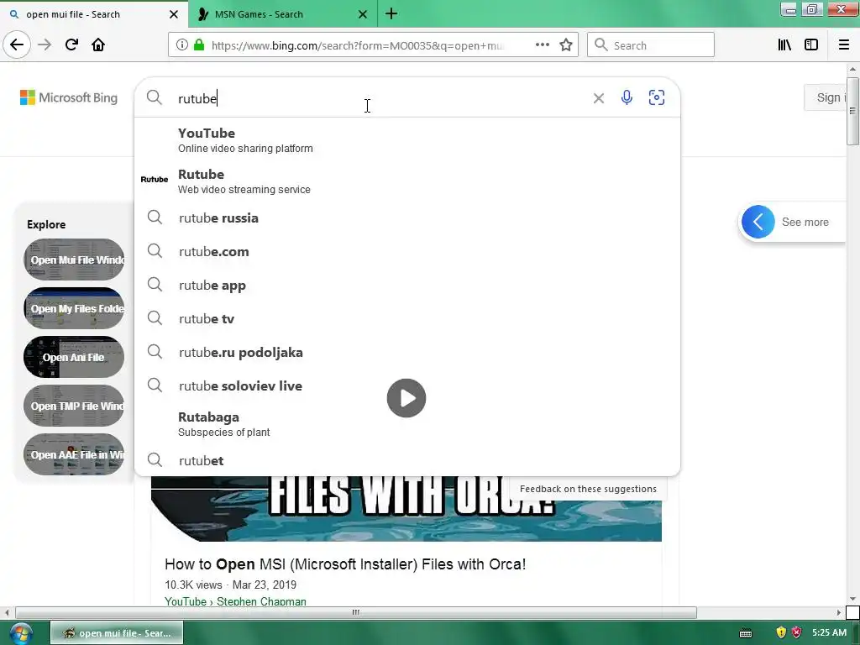Click in the Bing search input field
This screenshot has width=860, height=645.
point(379,98)
